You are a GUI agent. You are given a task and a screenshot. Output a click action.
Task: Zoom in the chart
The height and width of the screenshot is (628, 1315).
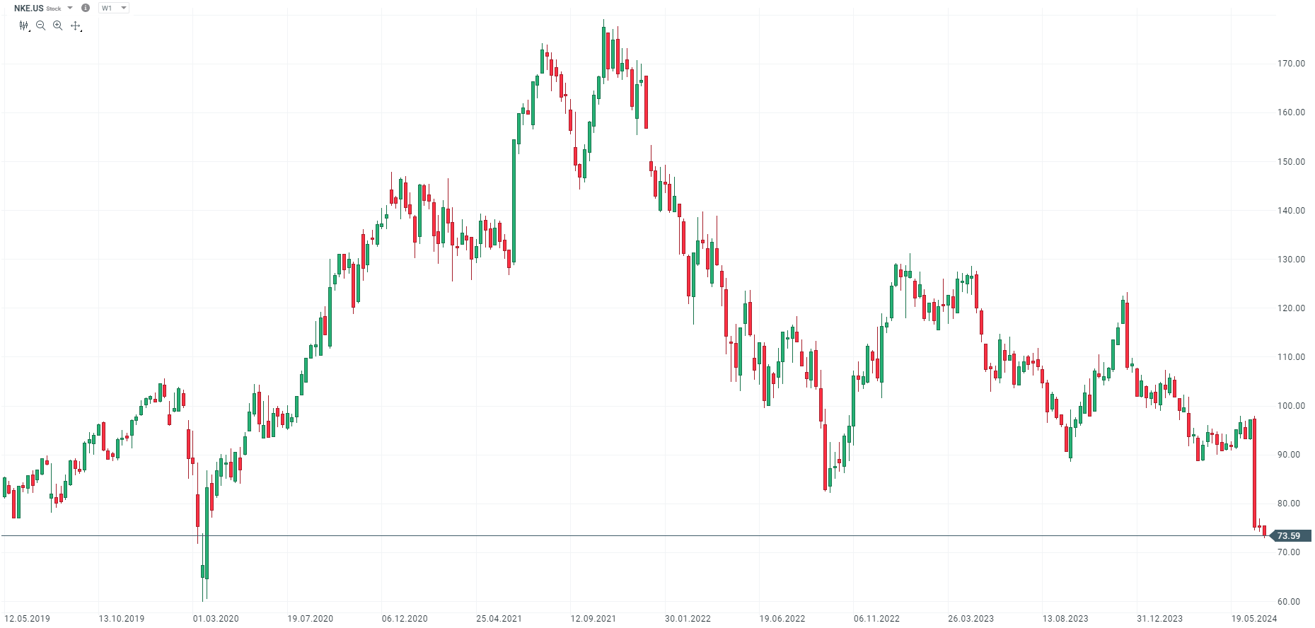58,25
